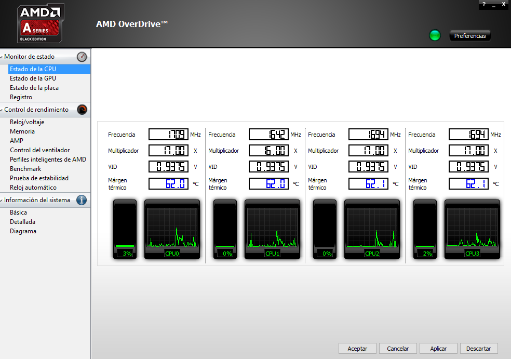The height and width of the screenshot is (359, 511).
Task: Open the Diagrama page
Action: [x=23, y=231]
